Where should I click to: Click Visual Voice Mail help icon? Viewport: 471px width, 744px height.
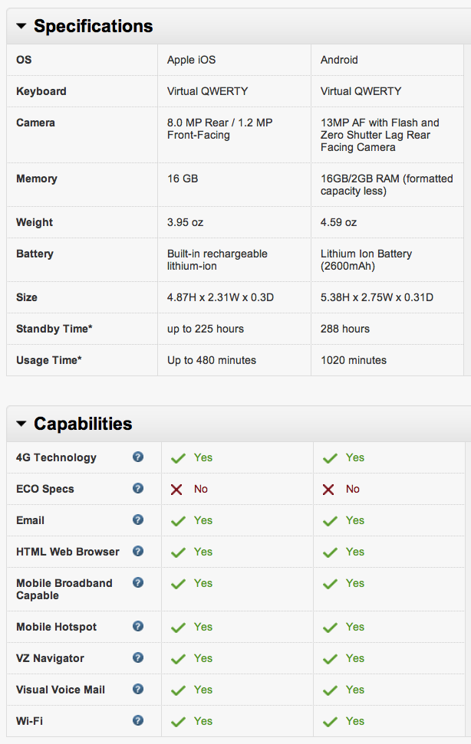[138, 689]
